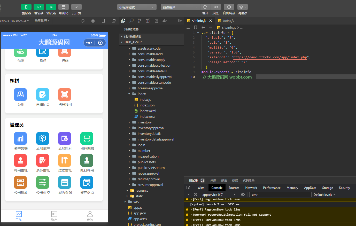356x226 pixels.
Task: Open the app.json file in tree
Action: (x=140, y=213)
